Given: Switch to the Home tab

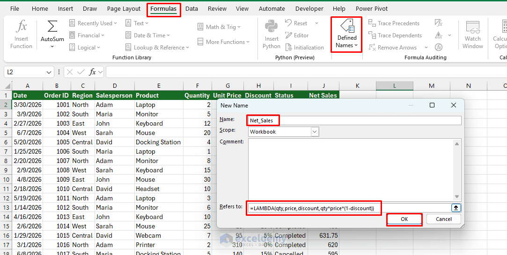Looking at the screenshot, I should (x=40, y=9).
